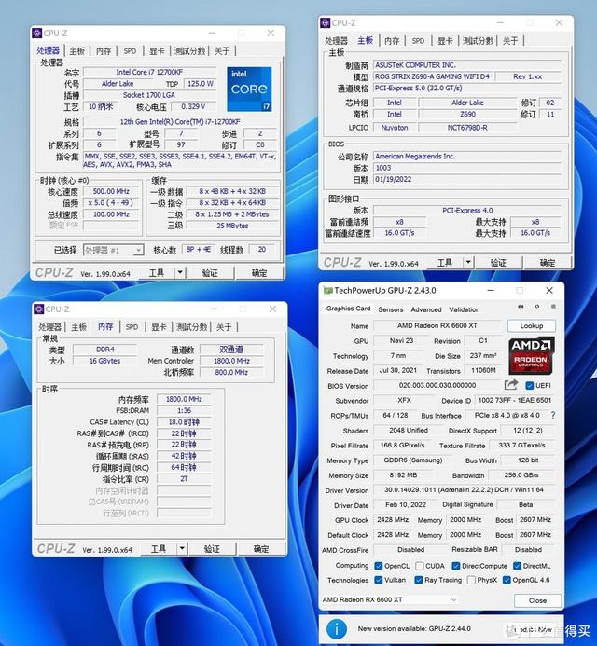Switch to 主板 tab in processor CPU-Z window
The width and height of the screenshot is (597, 646).
76,50
